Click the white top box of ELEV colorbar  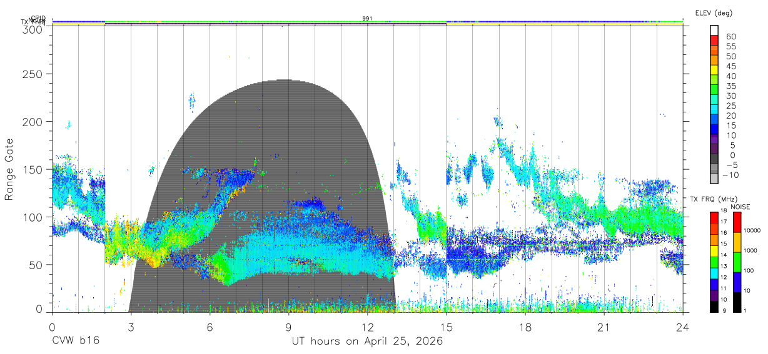pyautogui.click(x=715, y=31)
